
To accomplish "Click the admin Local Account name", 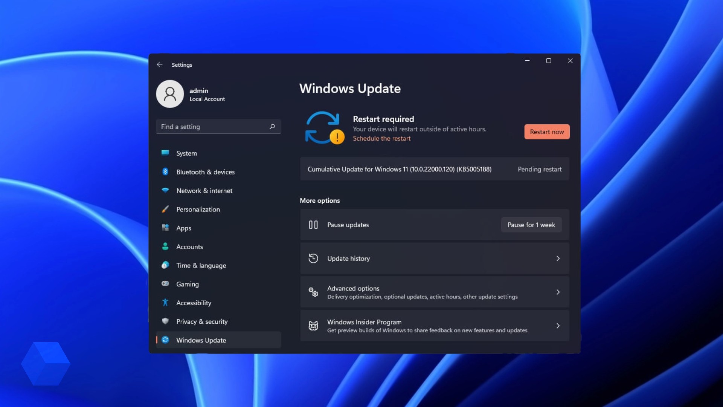I will (207, 95).
